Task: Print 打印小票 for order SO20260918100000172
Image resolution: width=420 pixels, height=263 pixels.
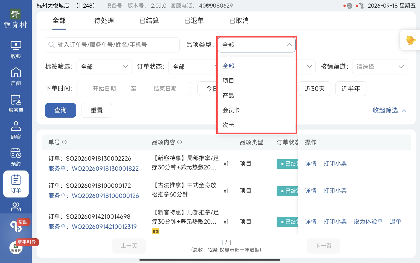Action: [335, 191]
